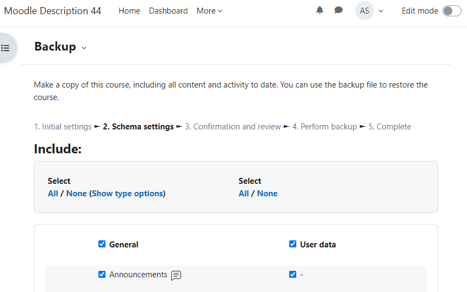Expand the Backup heading dropdown
The width and height of the screenshot is (467, 292).
(x=84, y=48)
